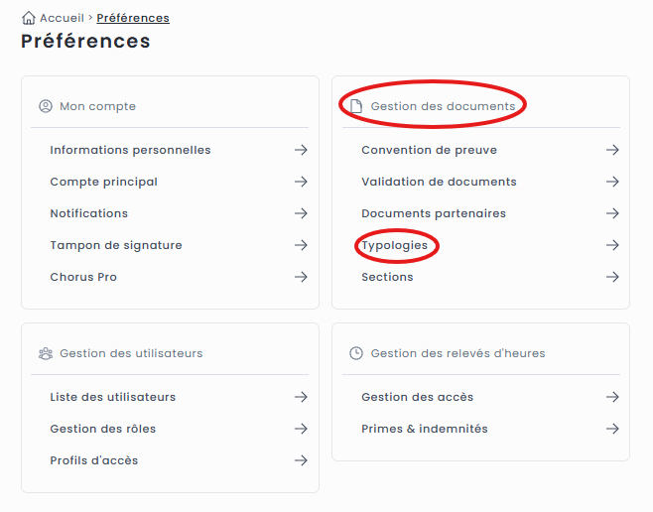Click the arrow beside Compte principal
653x512 pixels.
click(301, 182)
